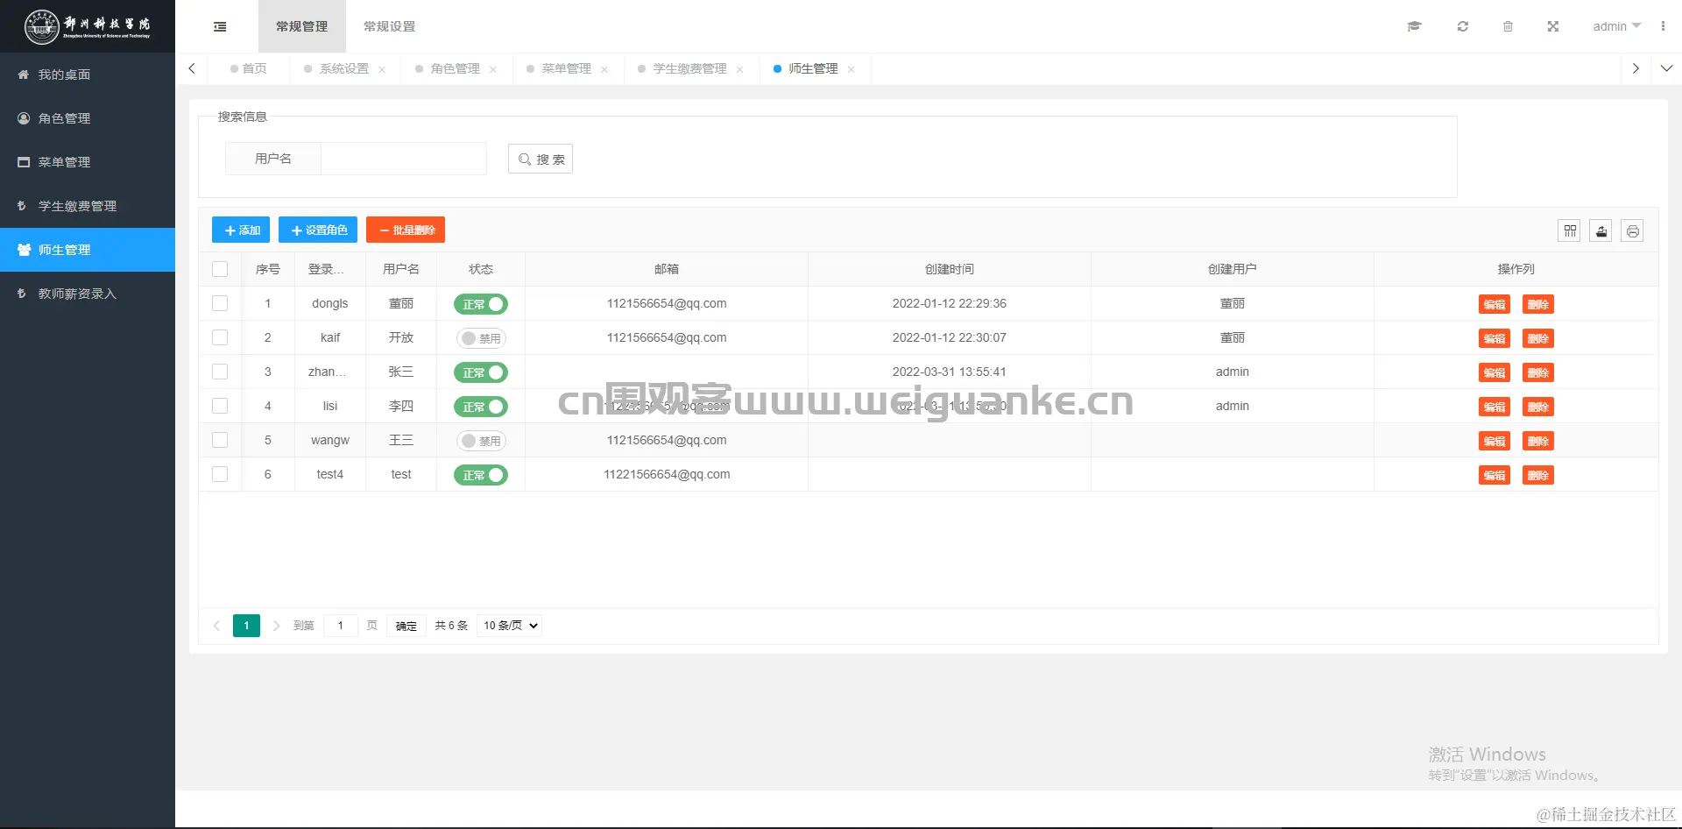The image size is (1682, 829).
Task: Check the row checkbox for lisi
Action: [220, 406]
